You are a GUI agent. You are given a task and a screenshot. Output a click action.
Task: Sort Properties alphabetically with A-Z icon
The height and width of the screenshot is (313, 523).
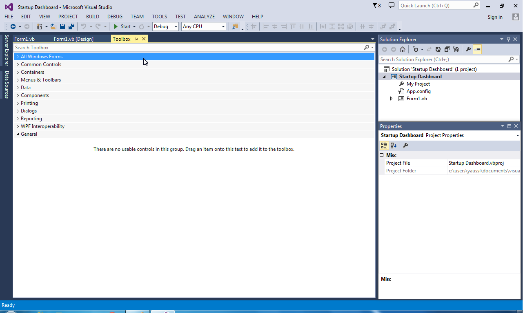coord(394,145)
